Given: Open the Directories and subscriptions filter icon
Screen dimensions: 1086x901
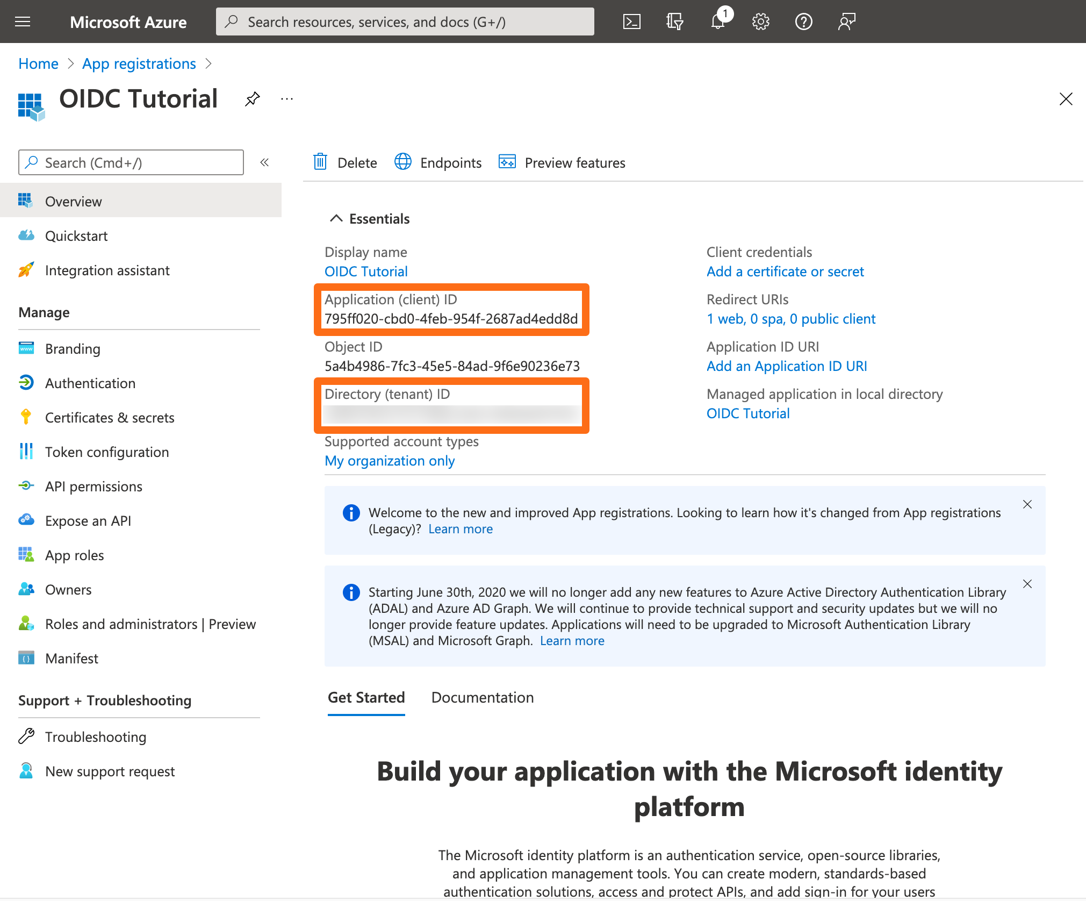Looking at the screenshot, I should [674, 22].
